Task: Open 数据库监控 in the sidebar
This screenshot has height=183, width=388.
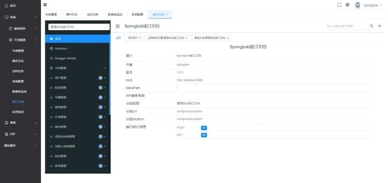Action: [x=19, y=91]
